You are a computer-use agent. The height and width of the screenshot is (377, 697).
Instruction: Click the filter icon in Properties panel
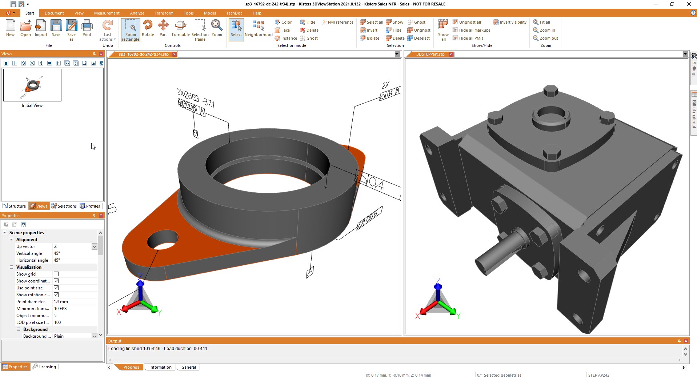(x=24, y=225)
